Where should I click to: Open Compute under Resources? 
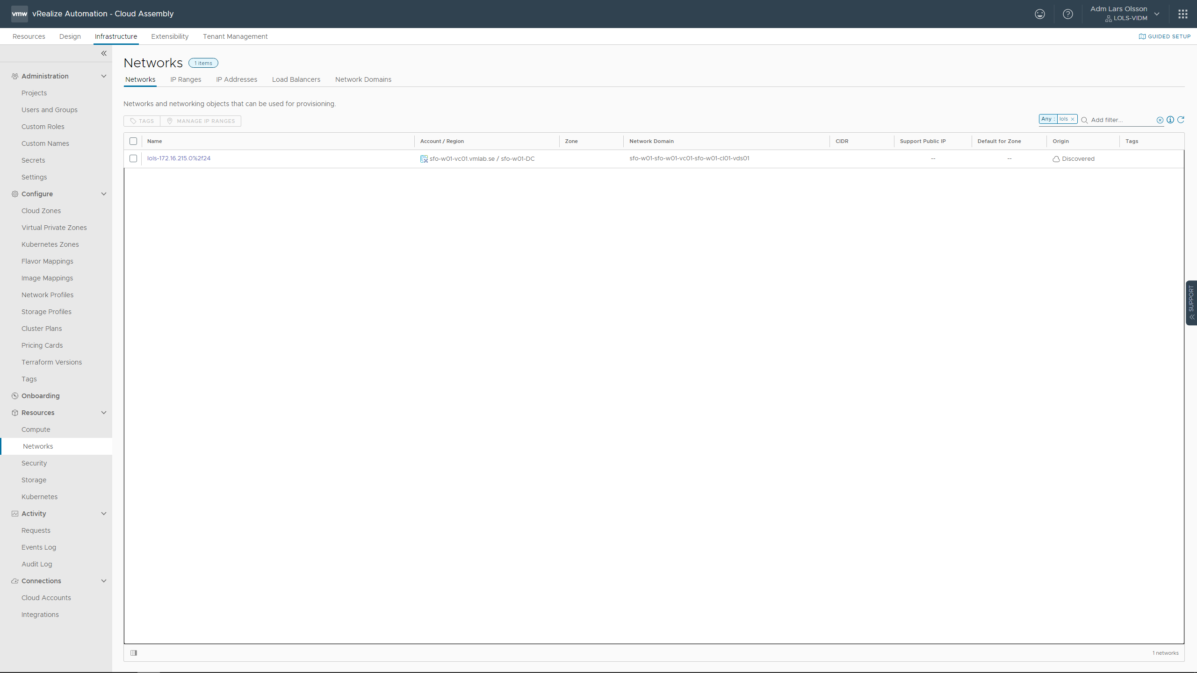tap(36, 430)
